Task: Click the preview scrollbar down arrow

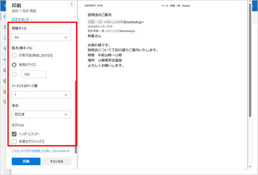Action: pos(250,166)
